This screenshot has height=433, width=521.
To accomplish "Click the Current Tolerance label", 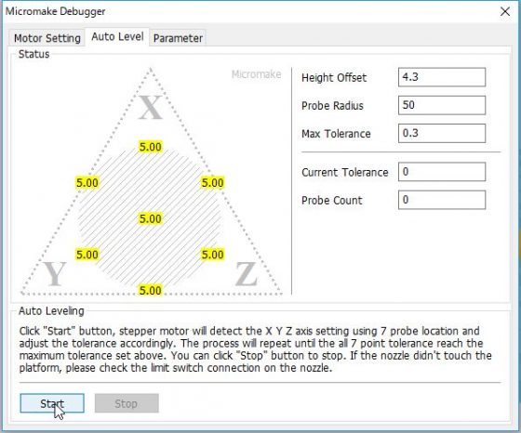I will [x=345, y=172].
